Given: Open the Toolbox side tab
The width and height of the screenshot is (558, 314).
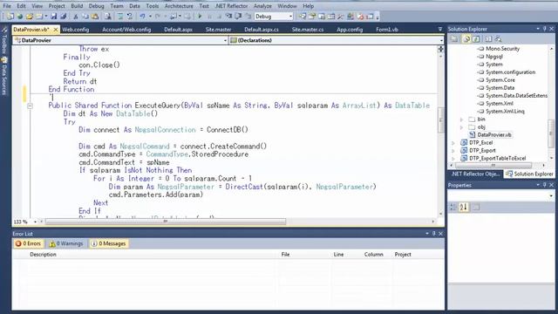Looking at the screenshot, I should click(x=4, y=41).
